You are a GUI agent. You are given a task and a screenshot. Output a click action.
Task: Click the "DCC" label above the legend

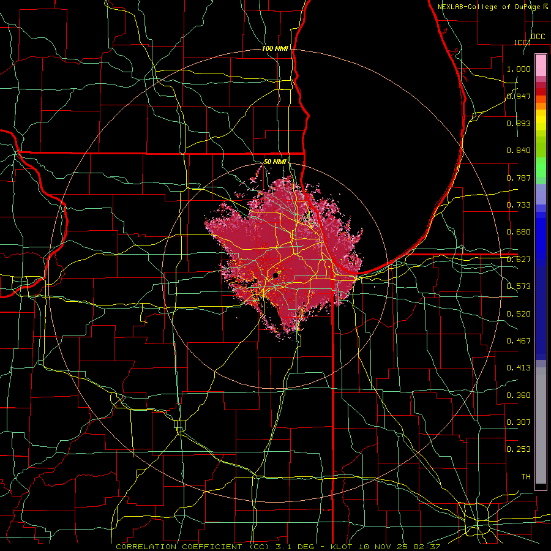coord(538,37)
